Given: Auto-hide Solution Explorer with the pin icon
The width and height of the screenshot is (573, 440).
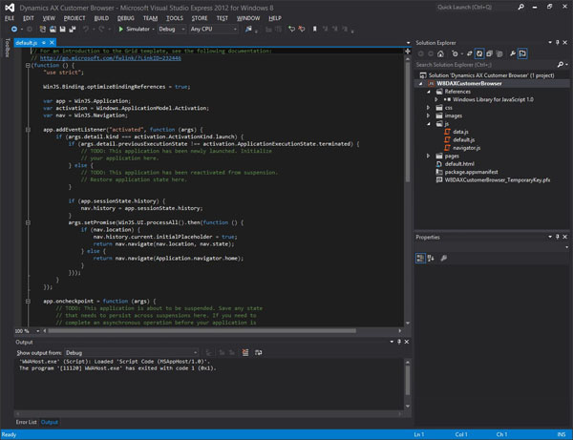Looking at the screenshot, I should (x=558, y=43).
